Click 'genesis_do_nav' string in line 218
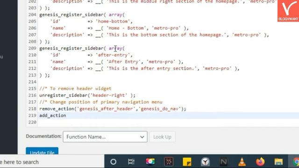This screenshot has height=168, width=299. click(x=160, y=109)
